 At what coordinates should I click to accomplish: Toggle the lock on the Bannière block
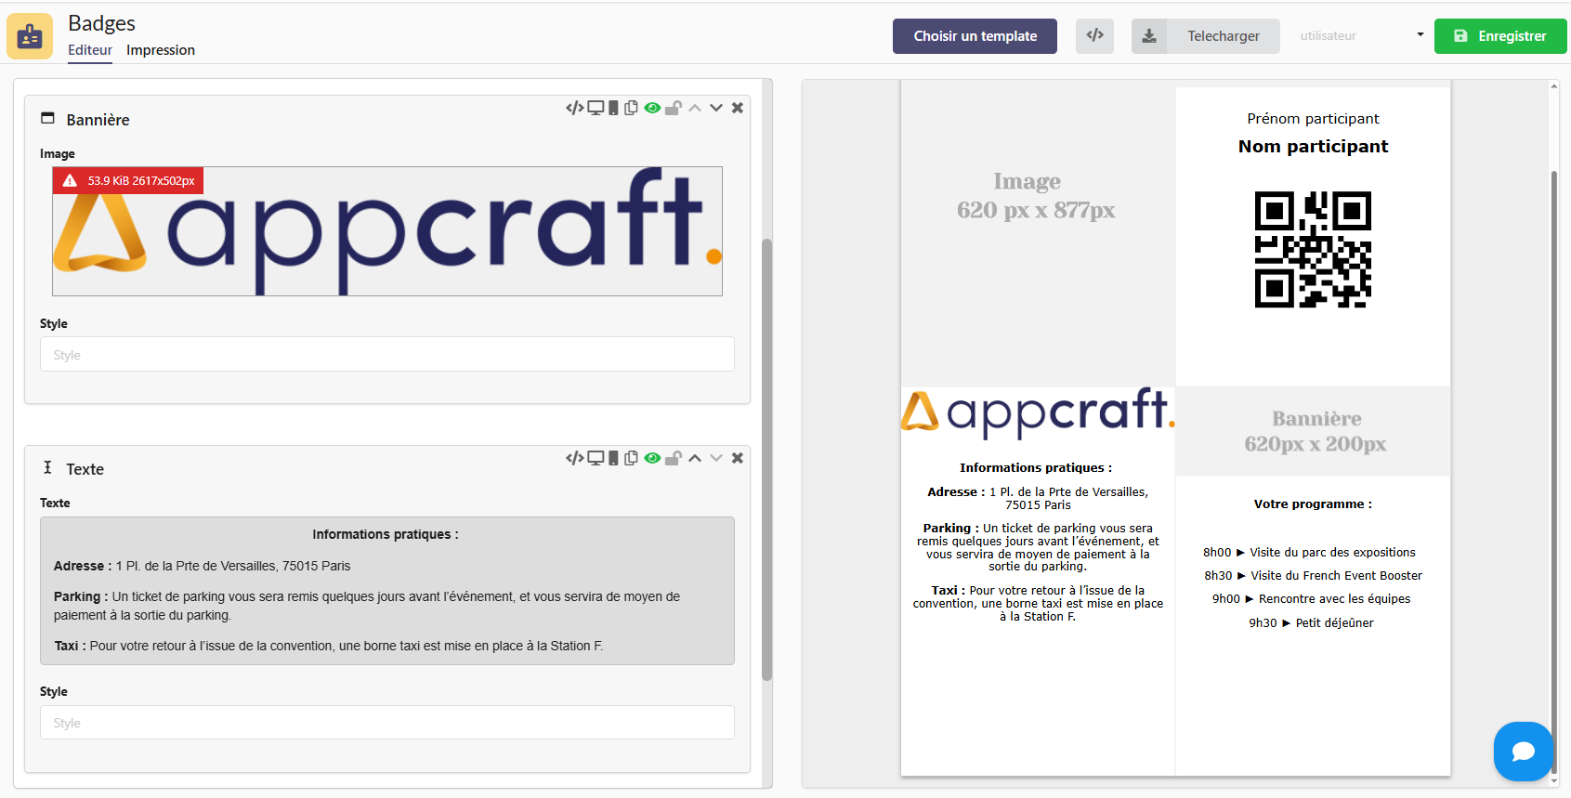674,108
